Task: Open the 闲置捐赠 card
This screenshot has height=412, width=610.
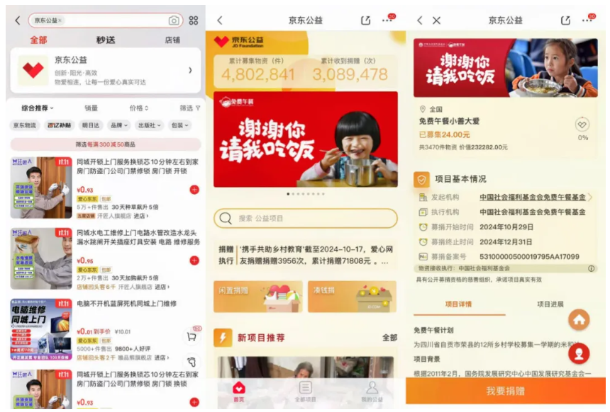Action: pos(258,297)
